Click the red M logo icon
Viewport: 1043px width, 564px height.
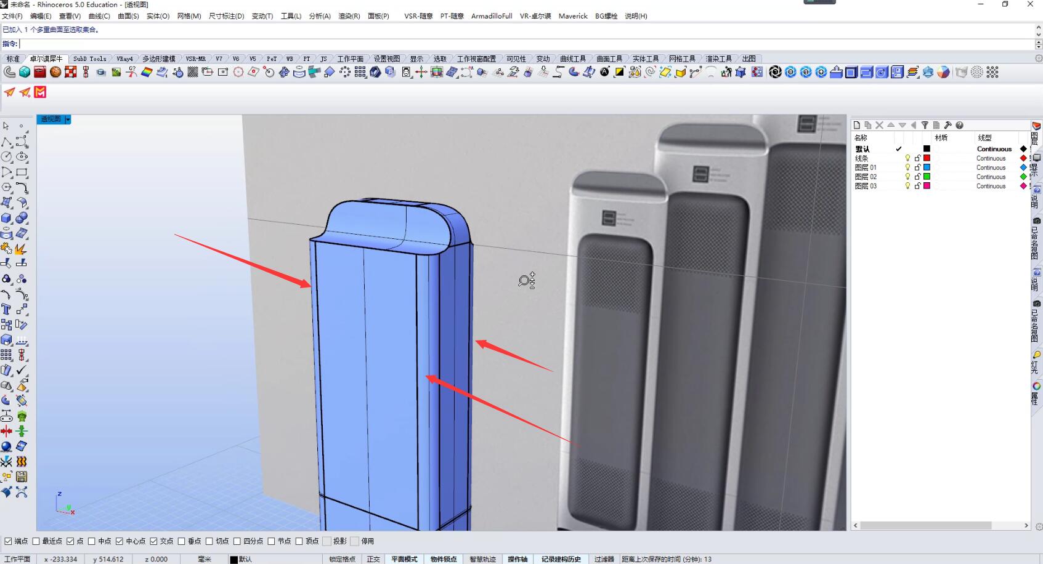pyautogui.click(x=40, y=92)
